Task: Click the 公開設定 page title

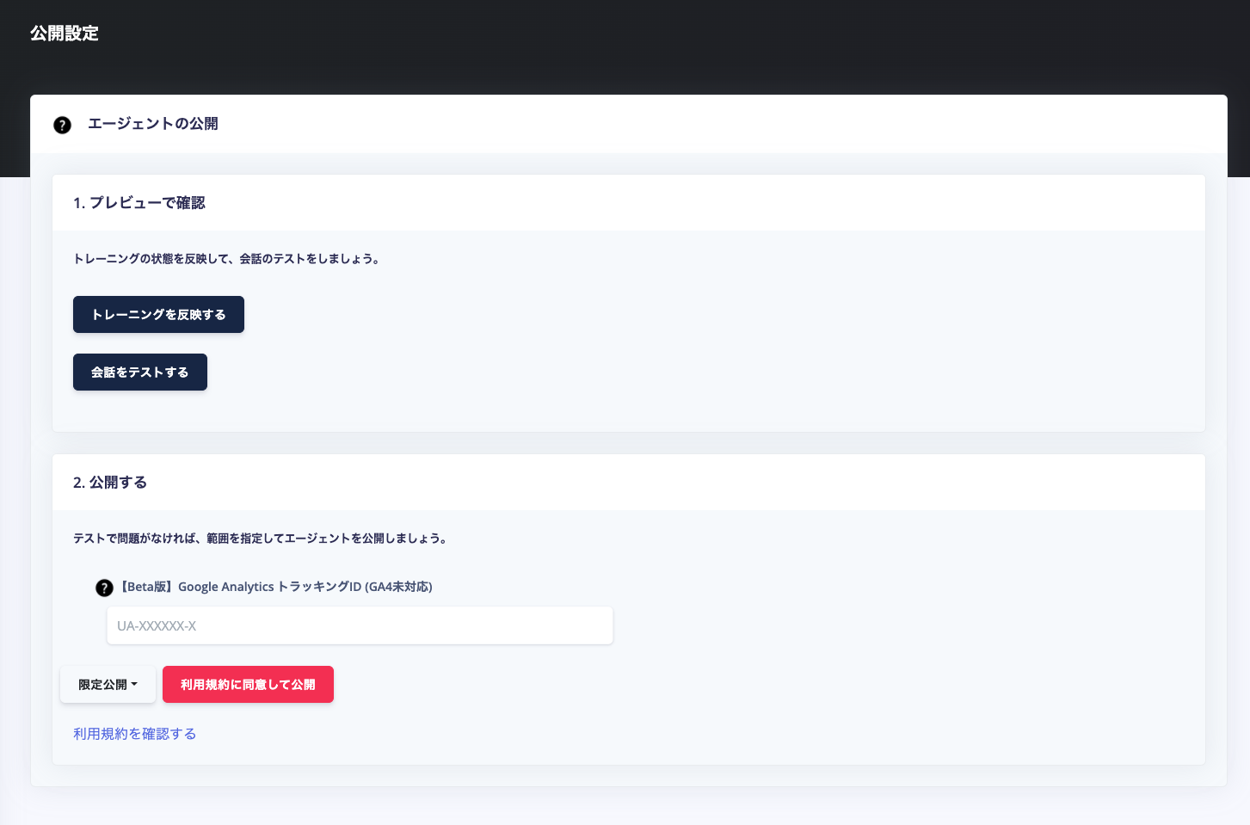Action: point(65,33)
